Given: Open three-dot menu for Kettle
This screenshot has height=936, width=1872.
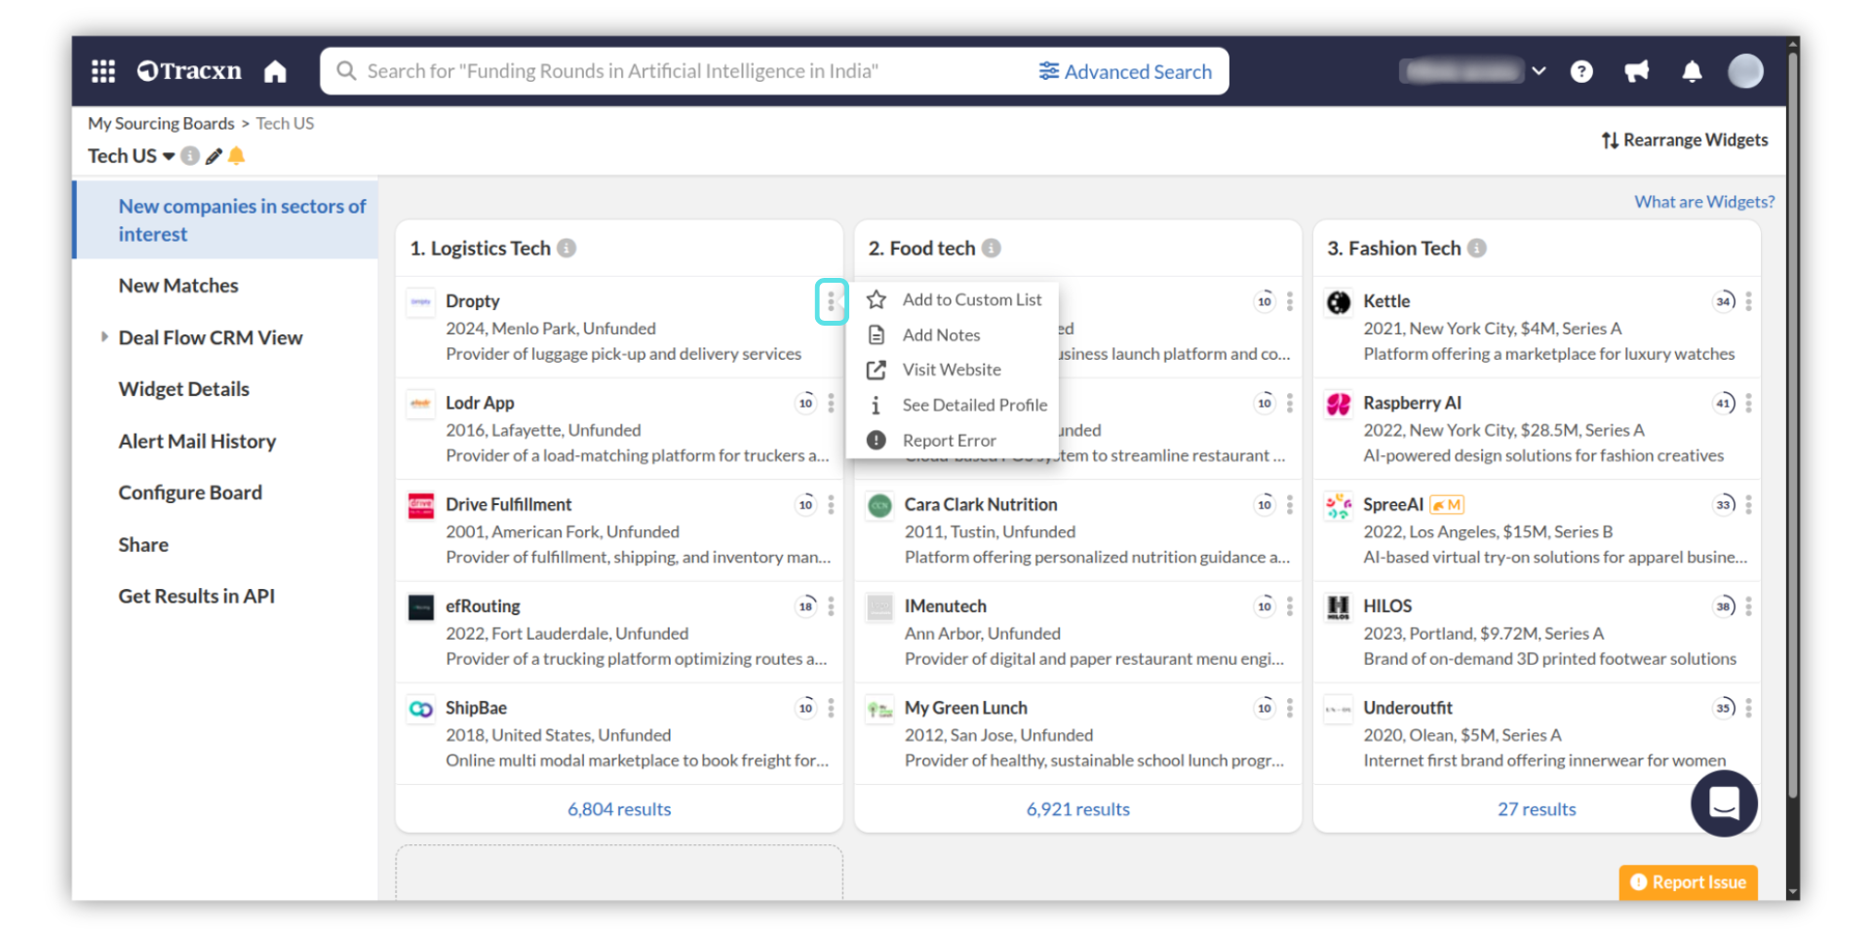Looking at the screenshot, I should tap(1748, 301).
